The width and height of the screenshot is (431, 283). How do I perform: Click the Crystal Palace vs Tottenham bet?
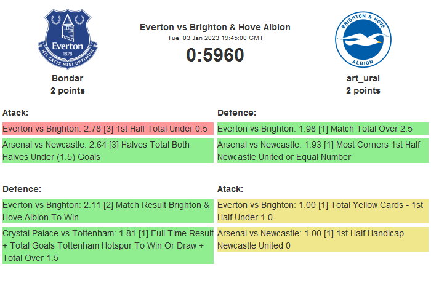pos(108,245)
